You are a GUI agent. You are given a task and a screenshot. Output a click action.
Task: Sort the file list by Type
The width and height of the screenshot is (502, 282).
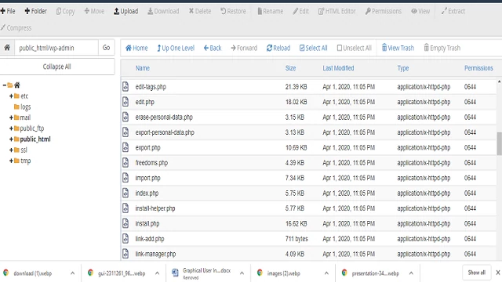click(403, 68)
